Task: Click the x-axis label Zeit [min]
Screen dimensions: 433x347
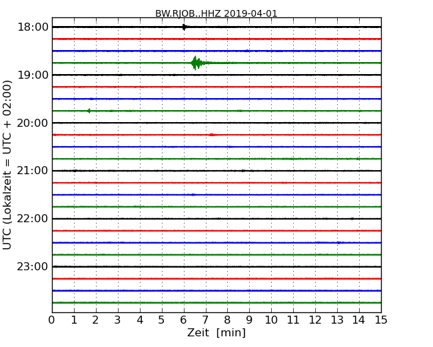Action: click(217, 332)
